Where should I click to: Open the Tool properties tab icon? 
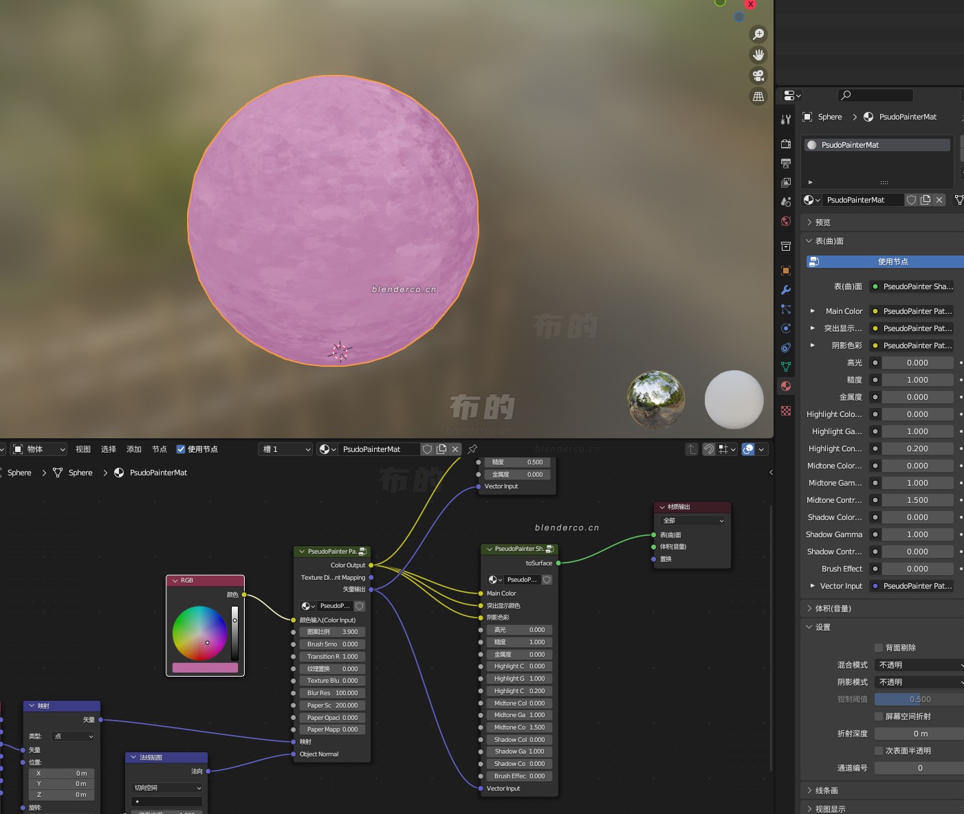tap(786, 120)
